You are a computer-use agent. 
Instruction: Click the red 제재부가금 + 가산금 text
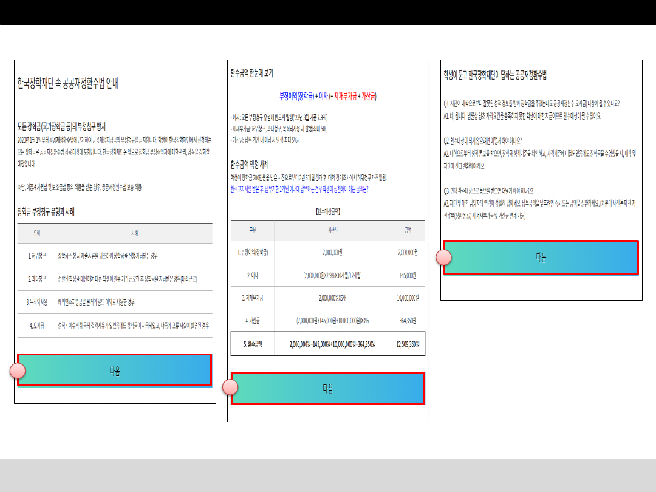(x=354, y=97)
